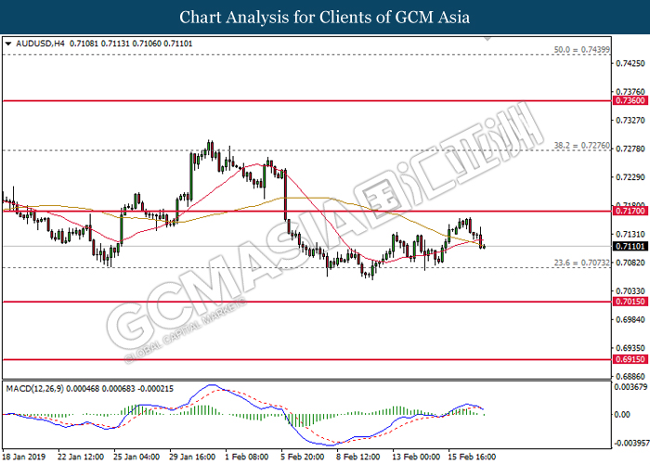Select the 0.73600 red price label
The height and width of the screenshot is (464, 650).
(630, 100)
